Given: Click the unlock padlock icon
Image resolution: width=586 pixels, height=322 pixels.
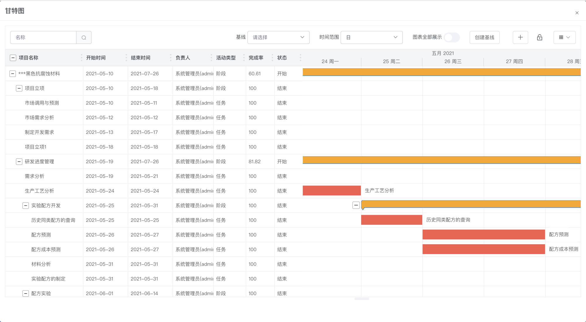Looking at the screenshot, I should click(539, 38).
